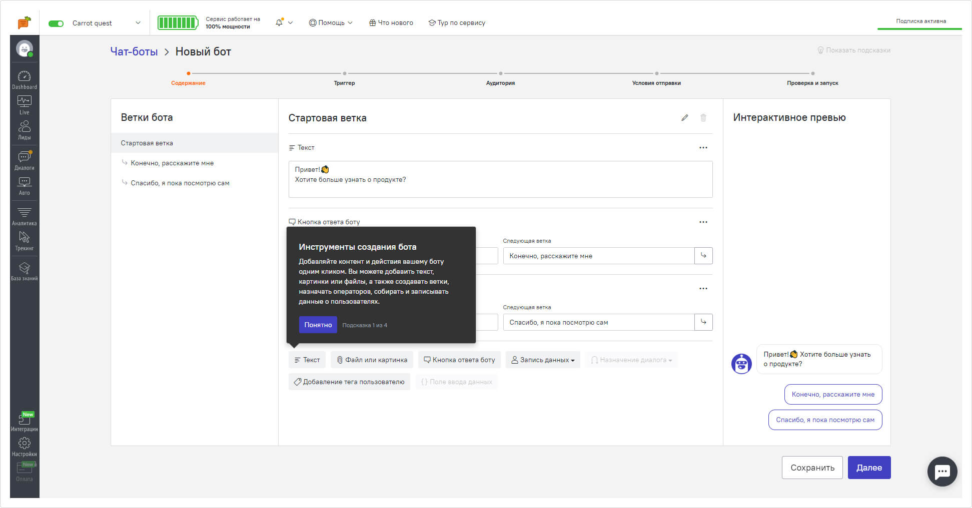
Task: Click the pencil icon to rename Стартовая ветка
Action: point(684,118)
